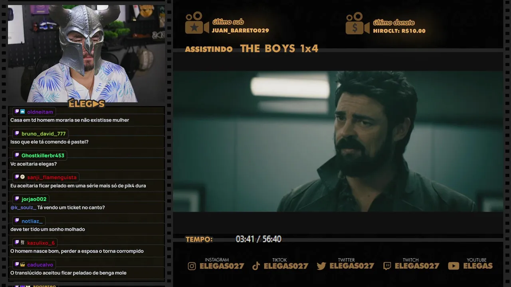Click the 'último donate' label
This screenshot has width=511, height=287.
394,22
